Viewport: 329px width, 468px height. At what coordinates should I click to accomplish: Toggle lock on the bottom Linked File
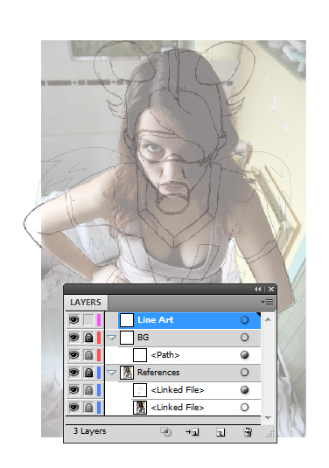coord(88,408)
